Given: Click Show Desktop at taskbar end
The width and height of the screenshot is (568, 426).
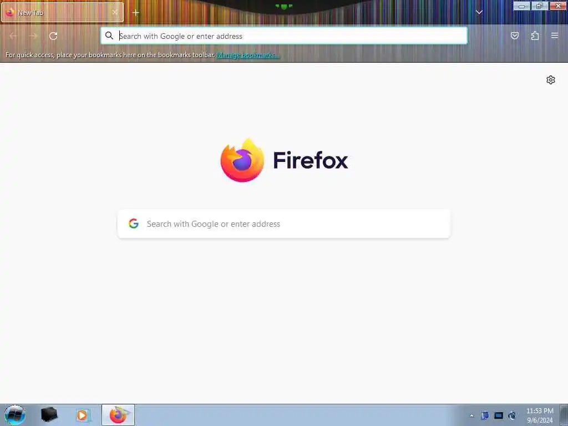Looking at the screenshot, I should 564,415.
